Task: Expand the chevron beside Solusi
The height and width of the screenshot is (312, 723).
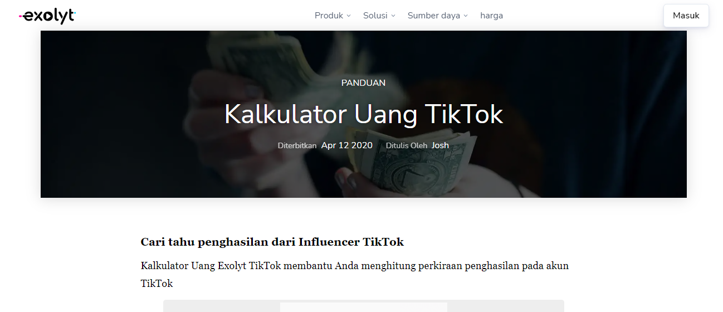Action: [393, 16]
